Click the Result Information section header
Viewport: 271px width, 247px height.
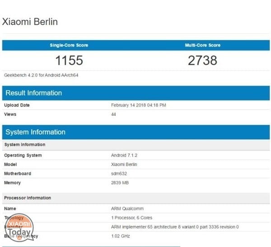(x=136, y=93)
